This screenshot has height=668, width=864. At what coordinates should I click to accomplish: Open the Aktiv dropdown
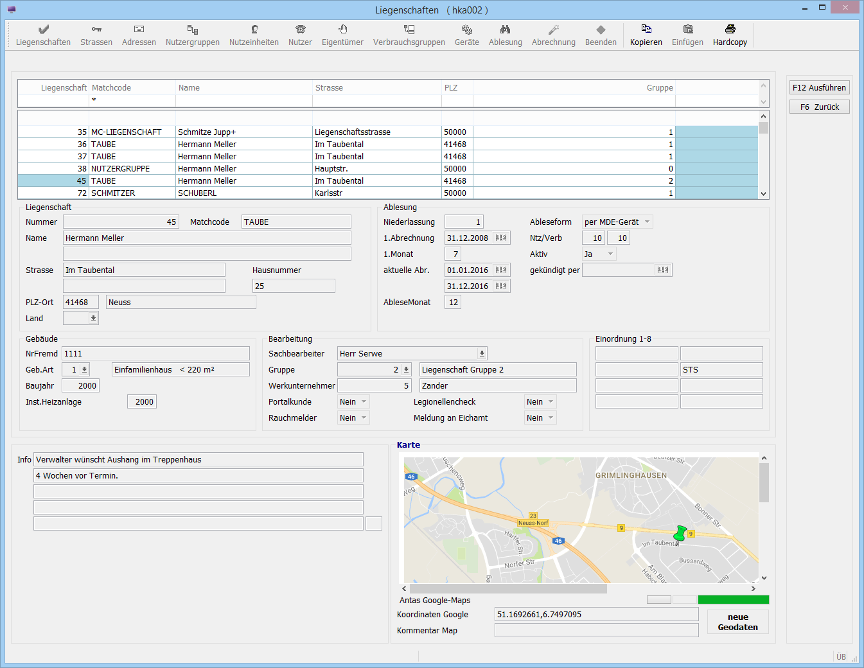[x=610, y=254]
